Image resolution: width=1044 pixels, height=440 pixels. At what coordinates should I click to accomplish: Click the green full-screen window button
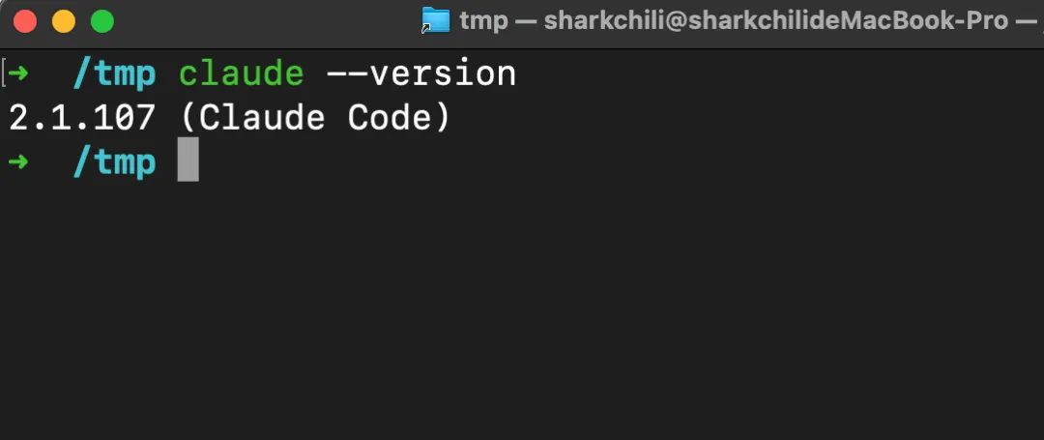pyautogui.click(x=102, y=21)
